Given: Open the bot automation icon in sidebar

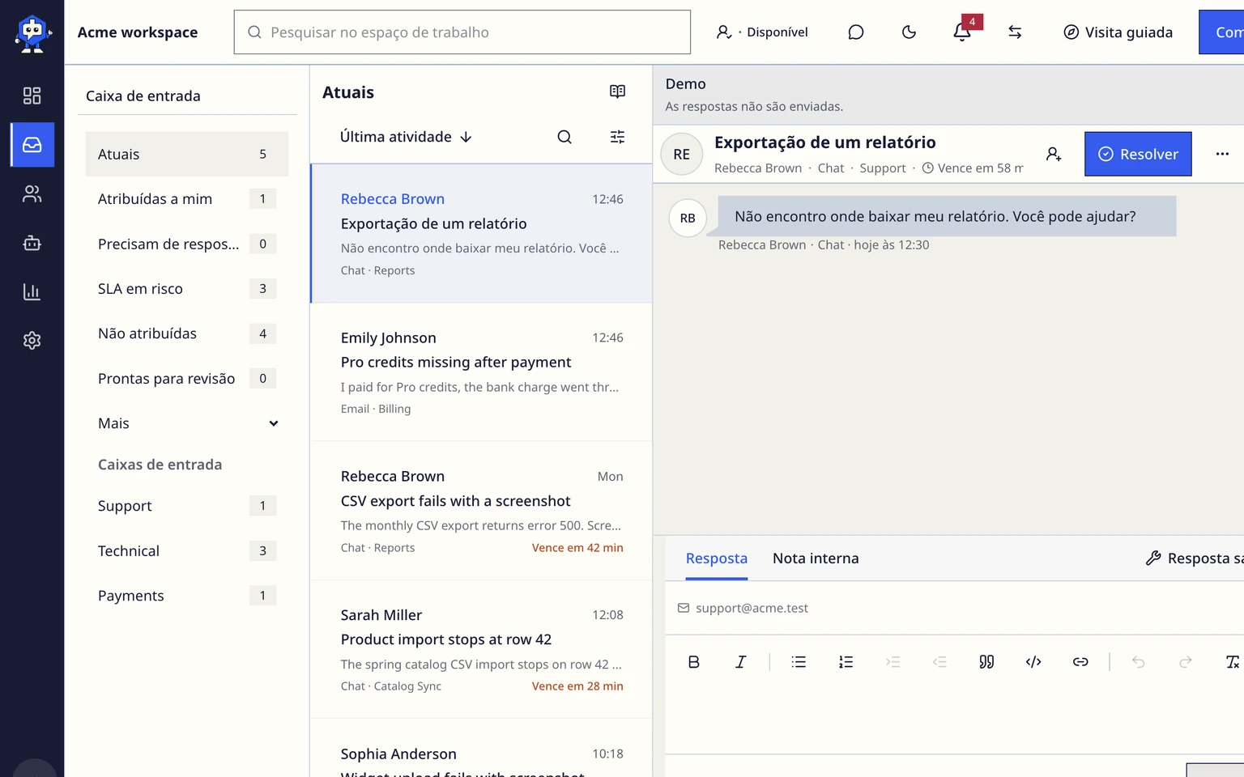Looking at the screenshot, I should (x=32, y=243).
